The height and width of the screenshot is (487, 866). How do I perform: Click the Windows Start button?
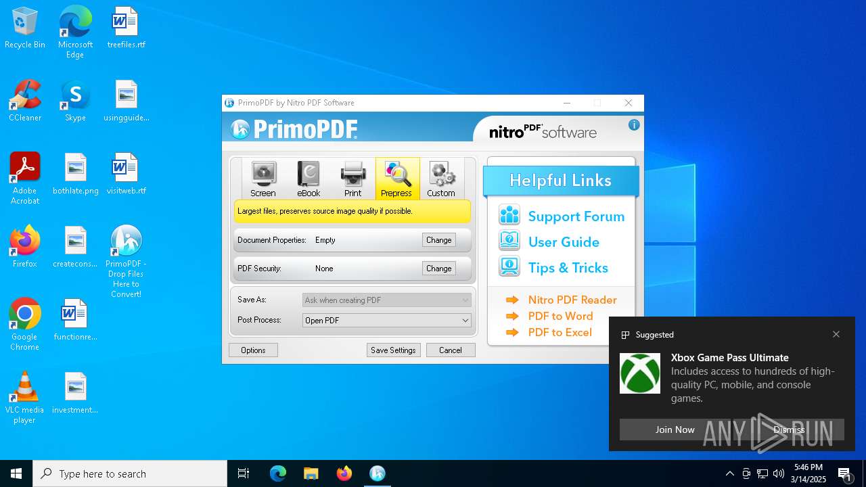[16, 473]
